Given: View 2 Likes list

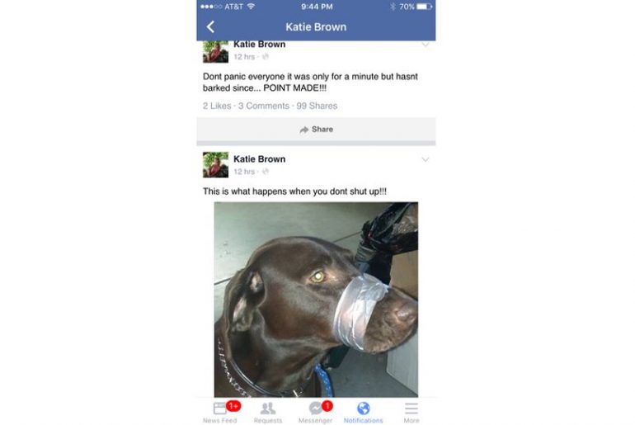Looking at the screenshot, I should (x=217, y=106).
